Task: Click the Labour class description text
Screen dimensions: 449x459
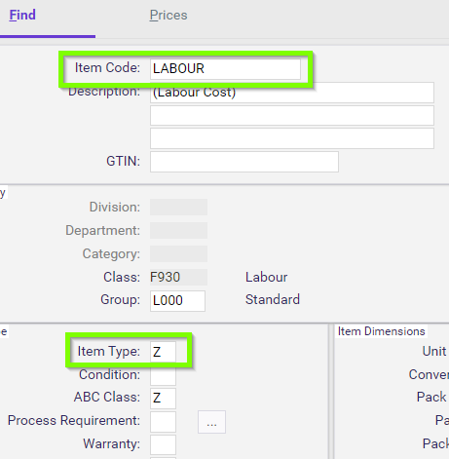Action: (266, 277)
